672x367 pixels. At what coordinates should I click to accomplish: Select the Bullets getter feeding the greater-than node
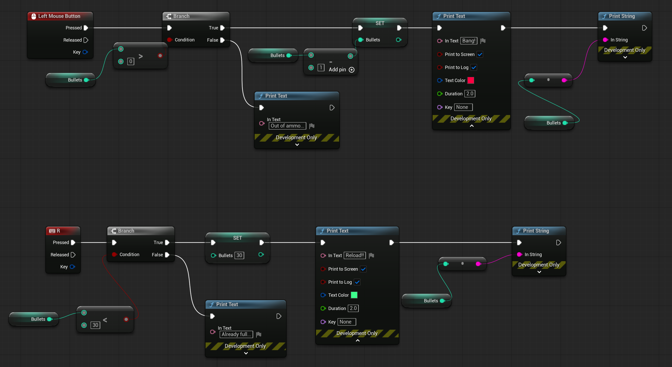click(70, 80)
